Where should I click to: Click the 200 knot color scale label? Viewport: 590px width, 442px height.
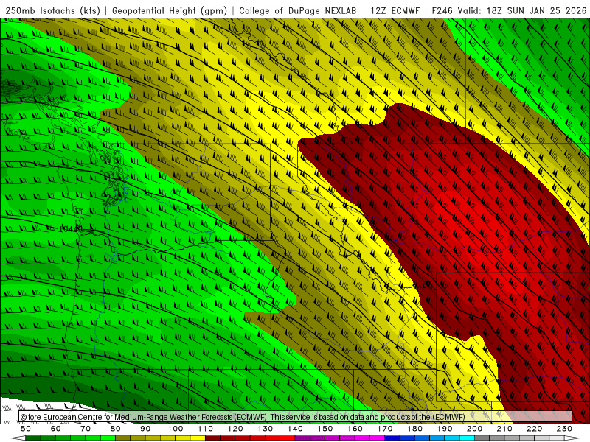tap(475, 429)
